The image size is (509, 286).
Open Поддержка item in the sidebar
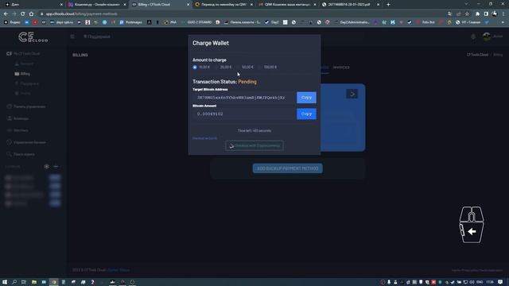point(26,83)
